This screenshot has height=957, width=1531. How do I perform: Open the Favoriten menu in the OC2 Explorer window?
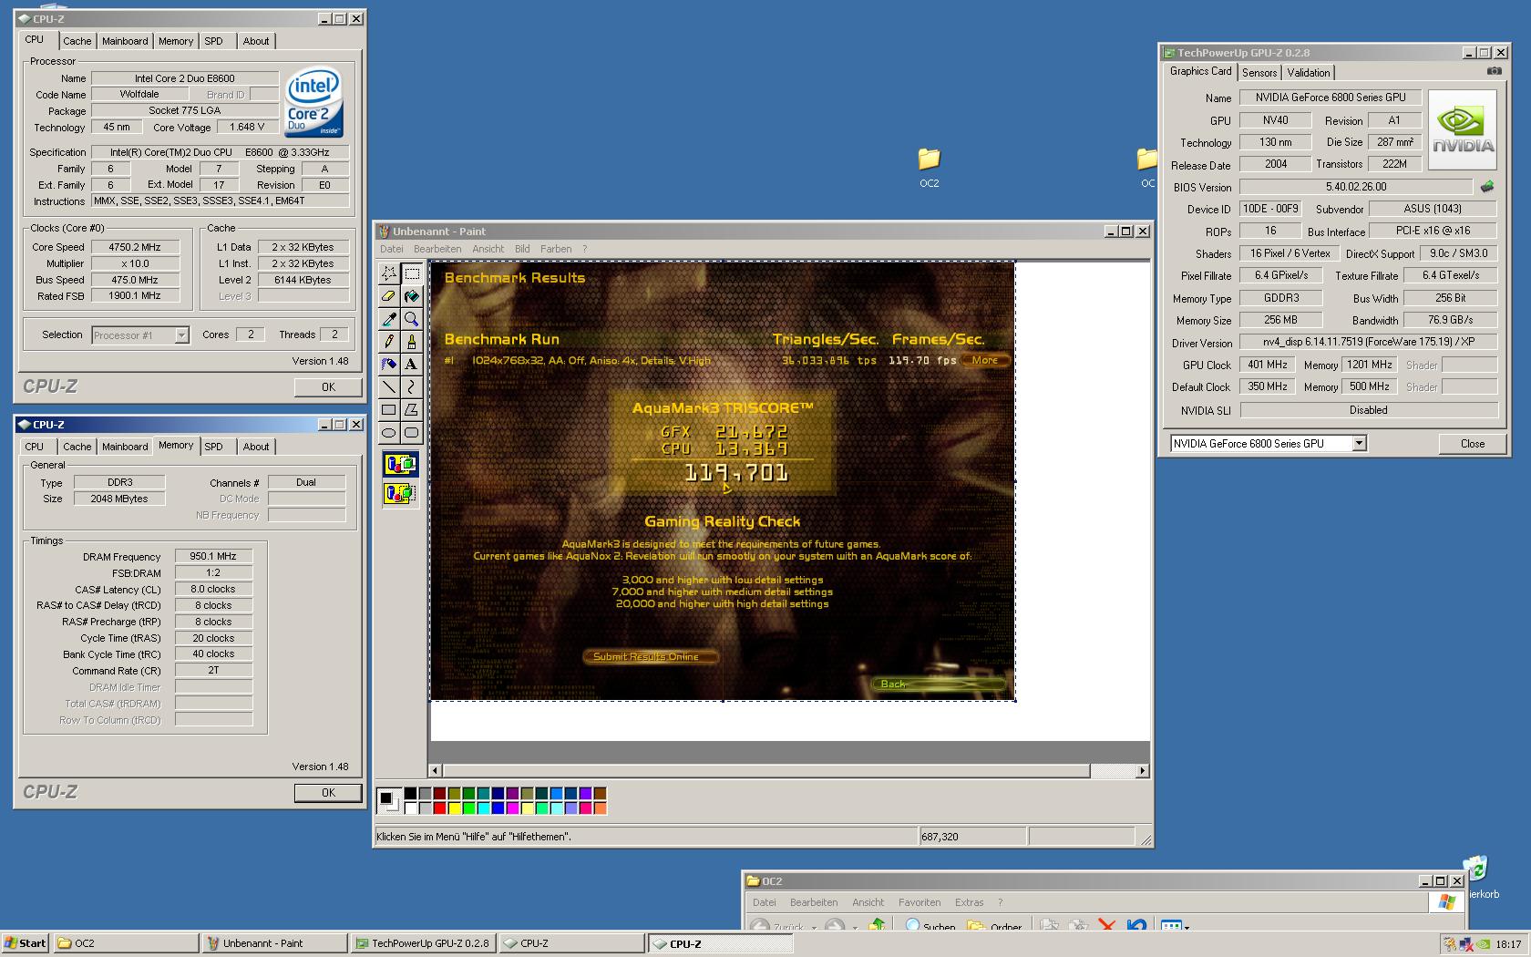pos(920,902)
